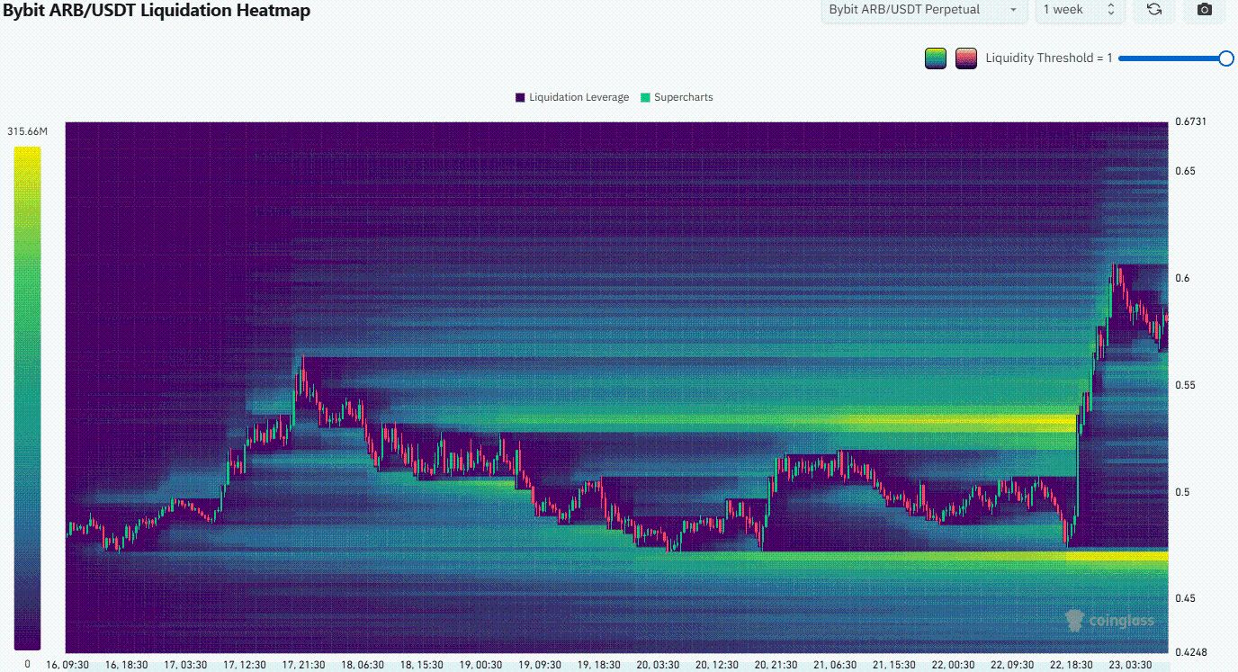Viewport: 1238px width, 672px height.
Task: Click the Bybit ARB/USDT Liquidation Heatmap title
Action: (x=157, y=11)
